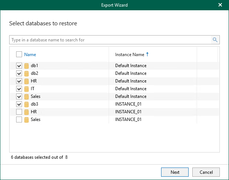Click the Cancel button

coord(206,172)
